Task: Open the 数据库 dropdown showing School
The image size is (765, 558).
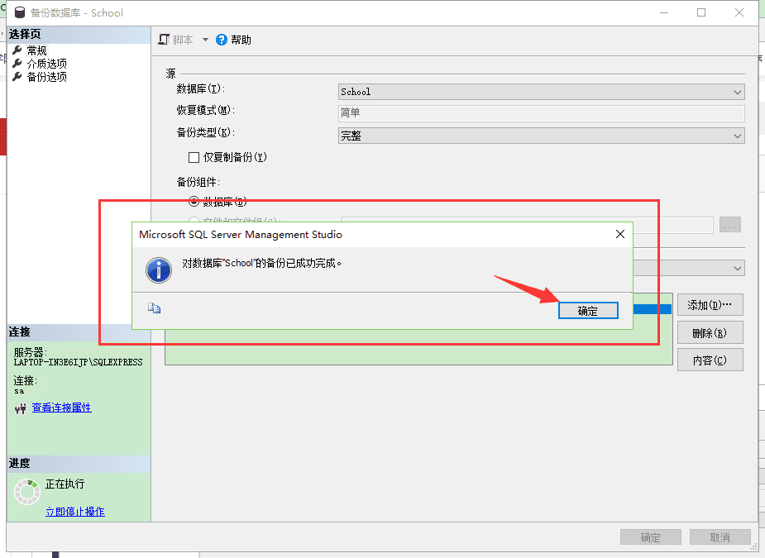Action: pyautogui.click(x=737, y=91)
